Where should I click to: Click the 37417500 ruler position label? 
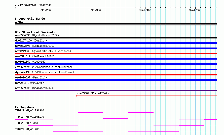click(195, 10)
